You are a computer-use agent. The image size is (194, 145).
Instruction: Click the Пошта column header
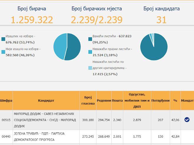click(117, 100)
